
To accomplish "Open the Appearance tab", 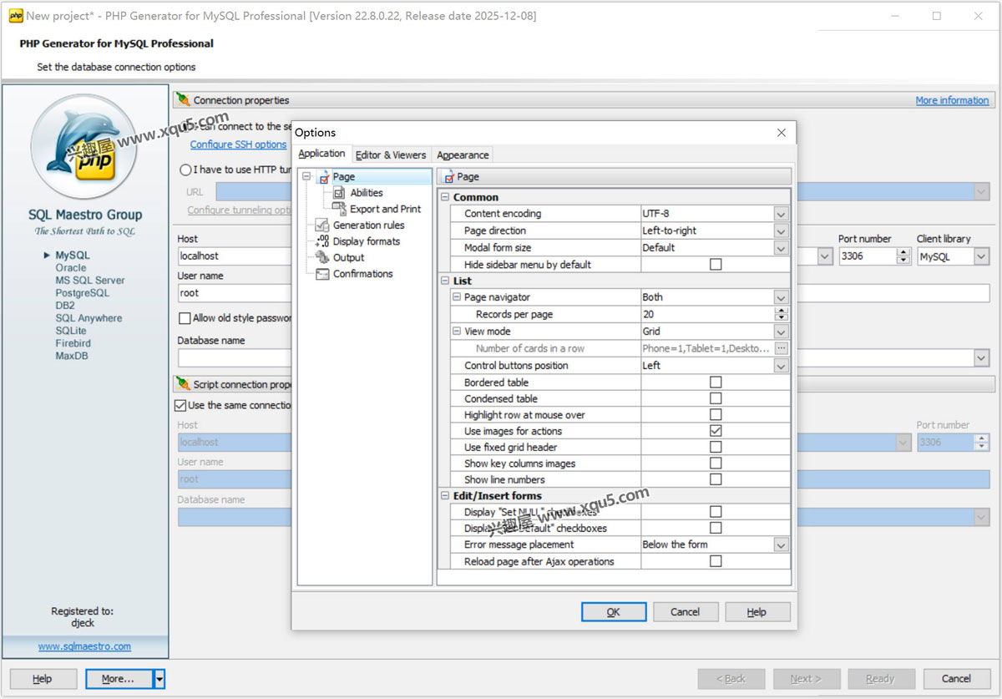I will pyautogui.click(x=462, y=154).
